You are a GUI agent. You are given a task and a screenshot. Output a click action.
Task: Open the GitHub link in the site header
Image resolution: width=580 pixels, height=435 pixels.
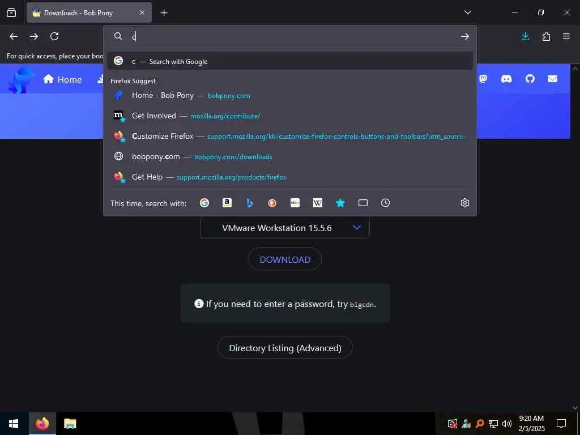[530, 79]
